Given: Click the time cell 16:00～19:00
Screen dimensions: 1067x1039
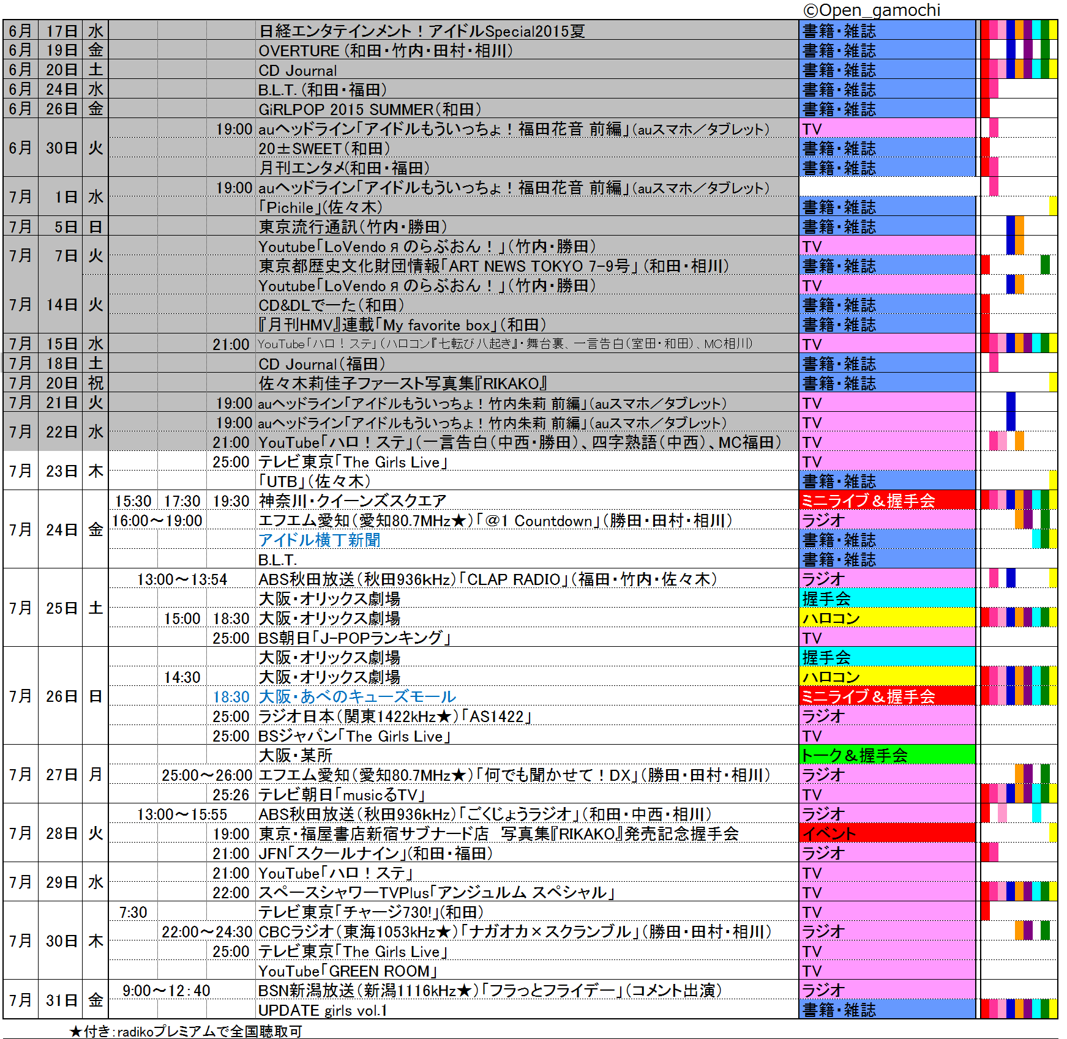Looking at the screenshot, I should pyautogui.click(x=157, y=520).
